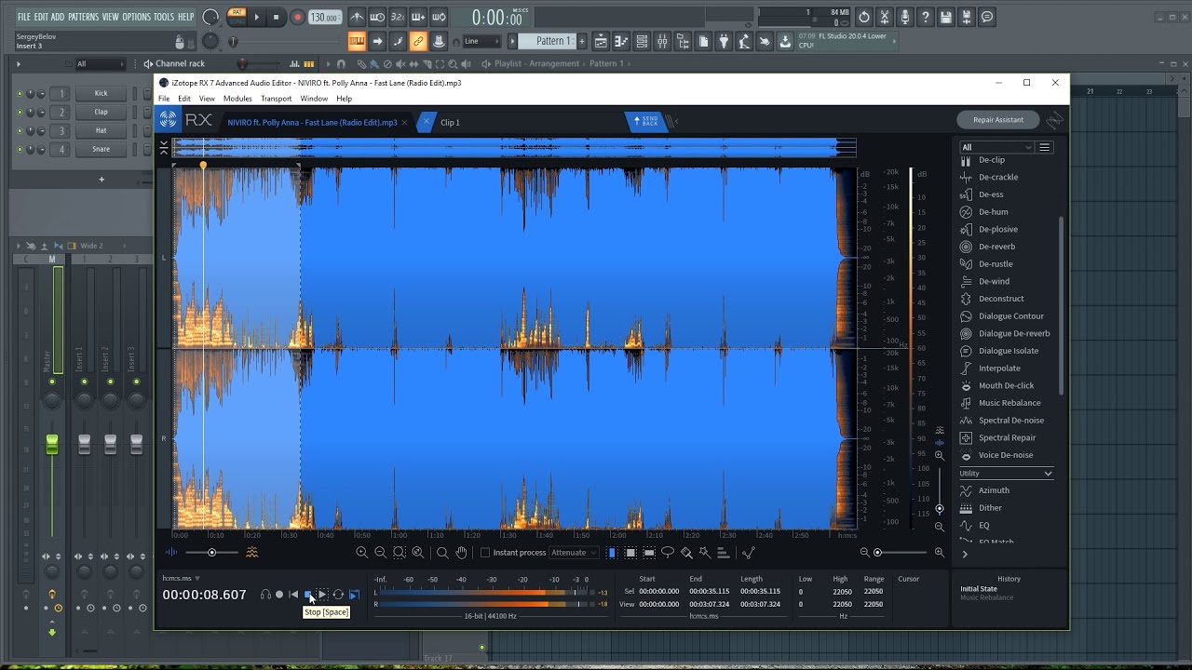This screenshot has width=1192, height=670.
Task: Open the Azimuth utility module
Action: point(994,490)
